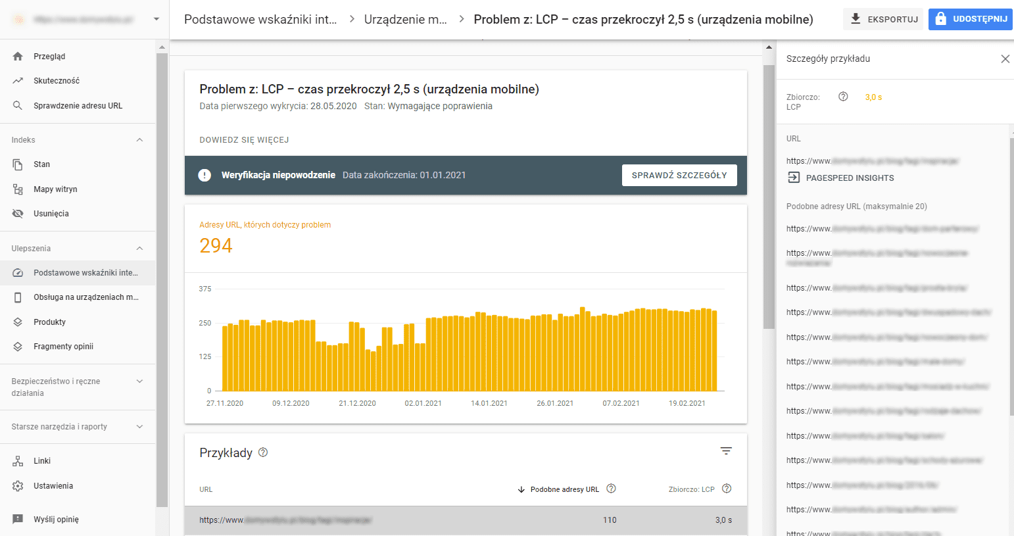Select the example URL row with 110

point(466,520)
